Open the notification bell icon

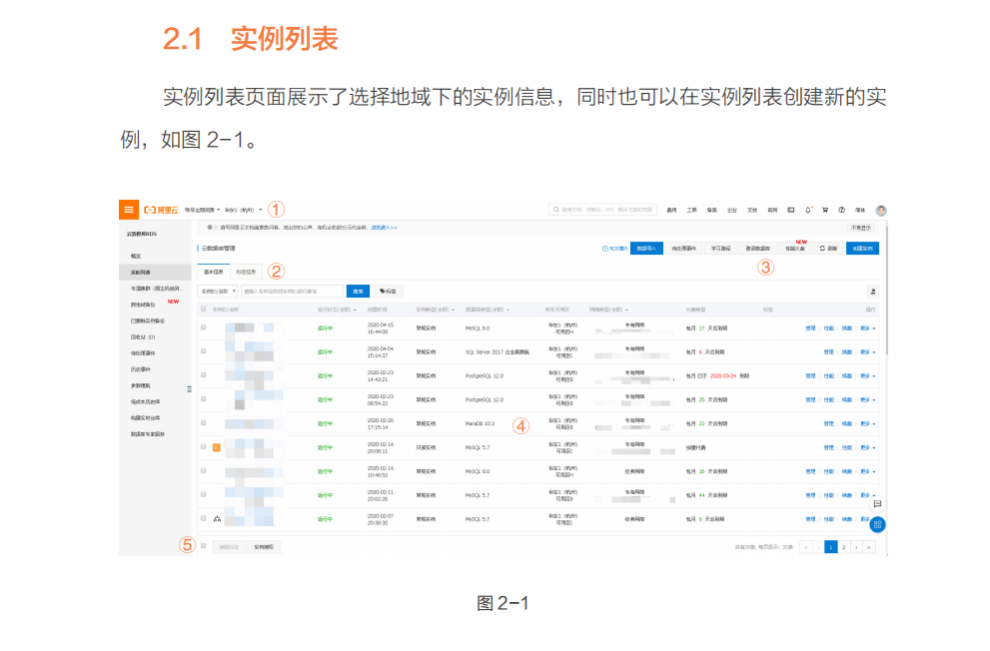pos(807,209)
